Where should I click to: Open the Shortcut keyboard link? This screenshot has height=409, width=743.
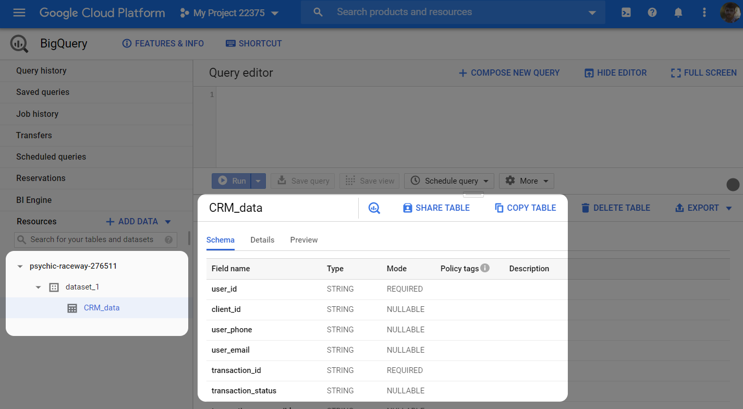click(x=254, y=44)
